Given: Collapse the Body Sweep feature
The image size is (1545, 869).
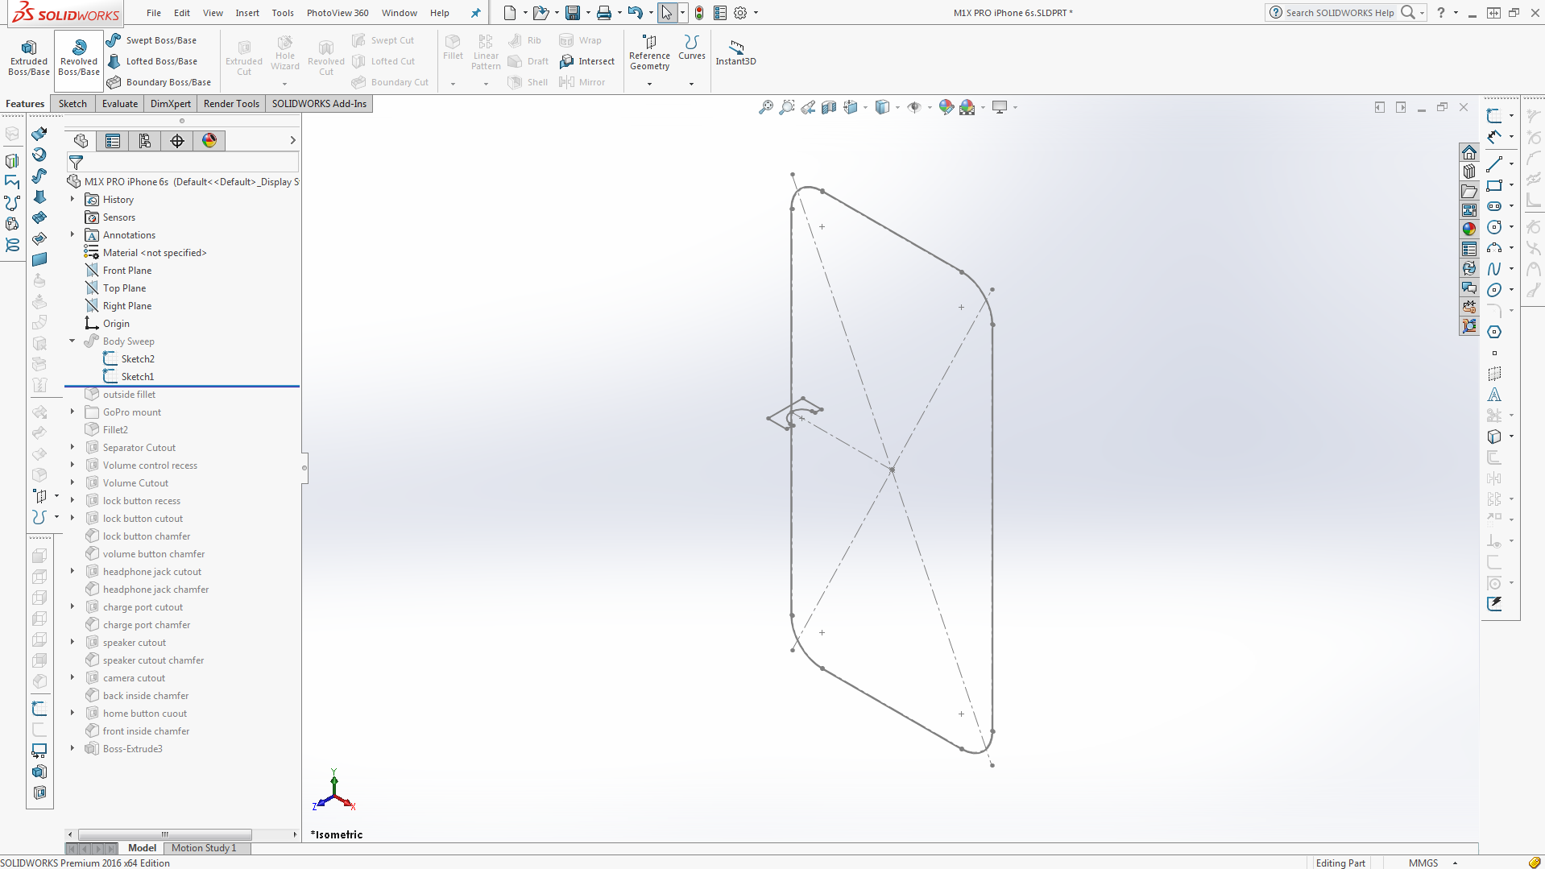Looking at the screenshot, I should click(x=72, y=341).
